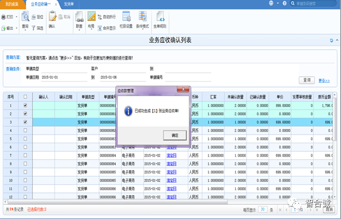This screenshot has height=219, width=341.
Task: Expand the 输出 export dropdown arrow
Action: pyautogui.click(x=17, y=28)
